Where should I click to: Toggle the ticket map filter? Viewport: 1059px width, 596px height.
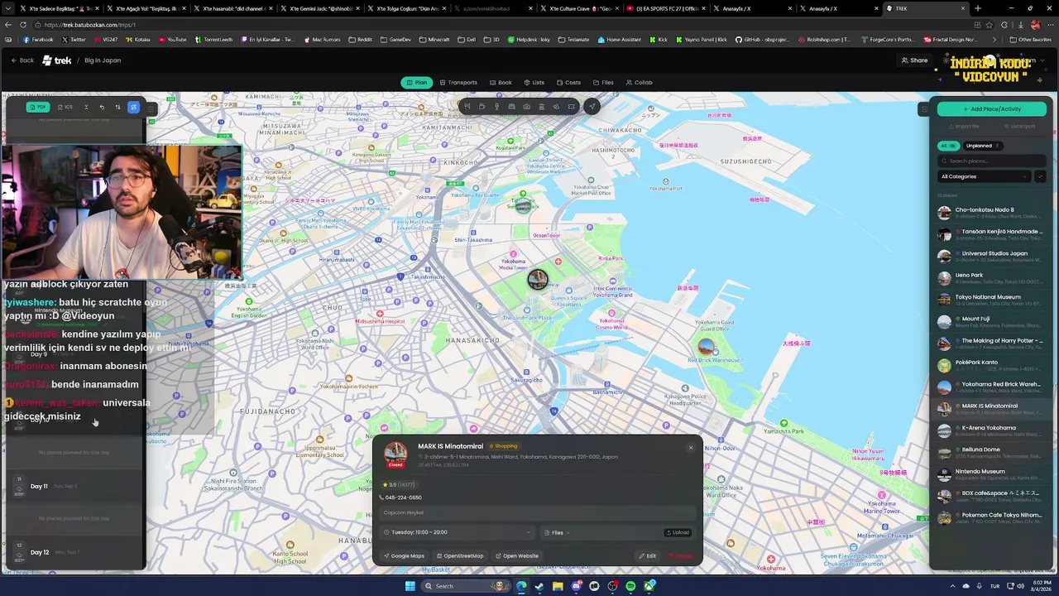tap(572, 107)
